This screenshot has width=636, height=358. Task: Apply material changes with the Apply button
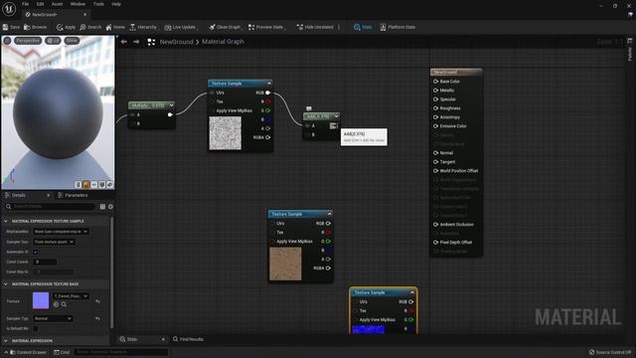[x=67, y=27]
